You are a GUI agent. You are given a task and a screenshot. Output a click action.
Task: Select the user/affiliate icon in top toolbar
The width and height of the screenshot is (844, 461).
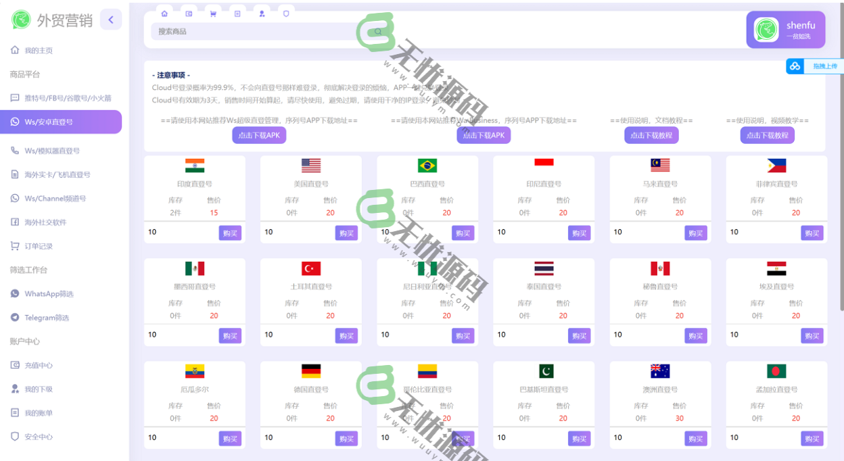click(x=262, y=14)
